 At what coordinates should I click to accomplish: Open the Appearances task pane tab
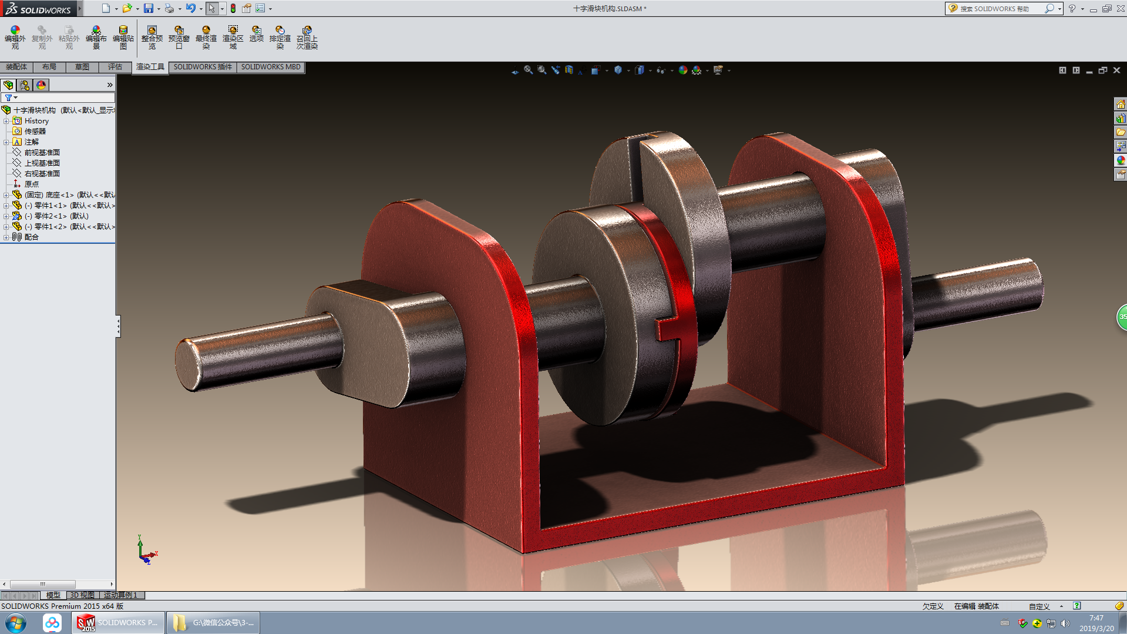point(1121,160)
